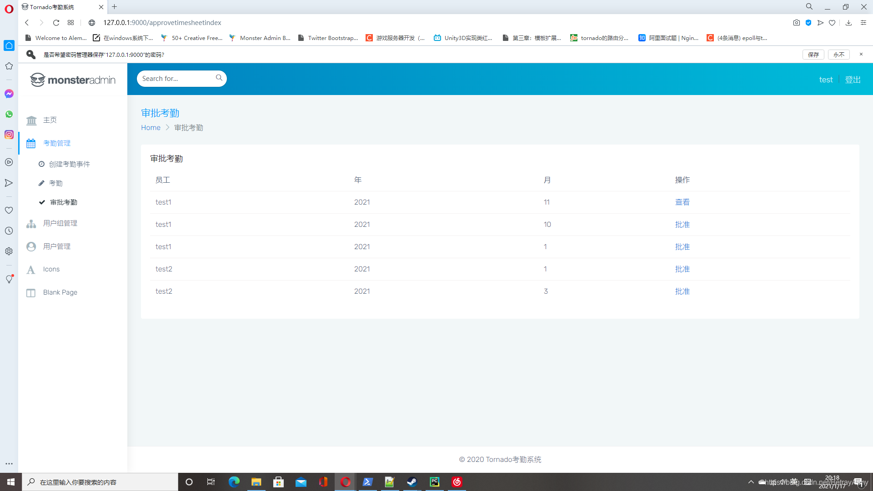Viewport: 873px width, 491px height.
Task: Open the 主页 sidebar item
Action: (50, 120)
